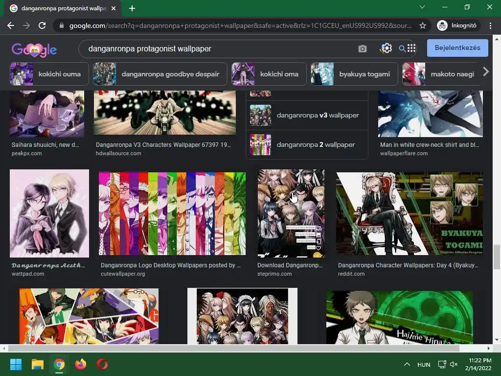
Task: Click the scrollbar down arrow
Action: pos(497,340)
